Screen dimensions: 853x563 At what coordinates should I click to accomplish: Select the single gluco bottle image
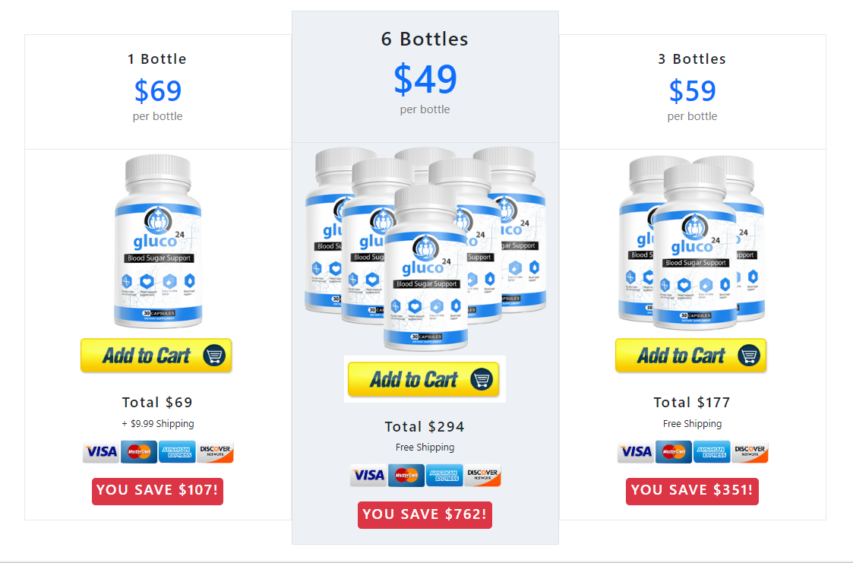pos(158,242)
